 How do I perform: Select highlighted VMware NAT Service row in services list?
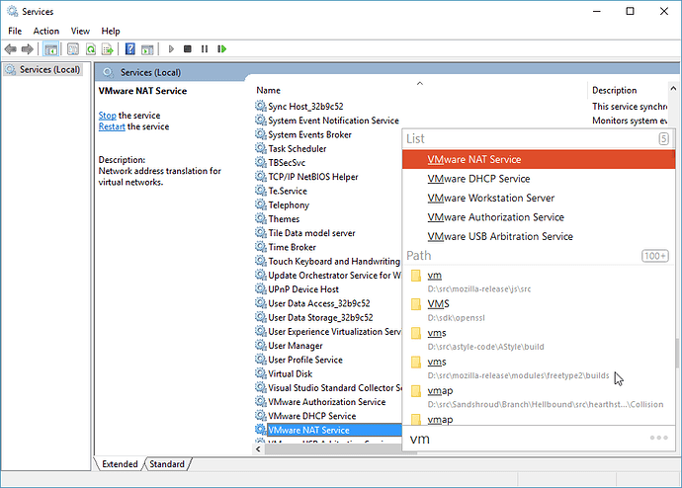(328, 430)
